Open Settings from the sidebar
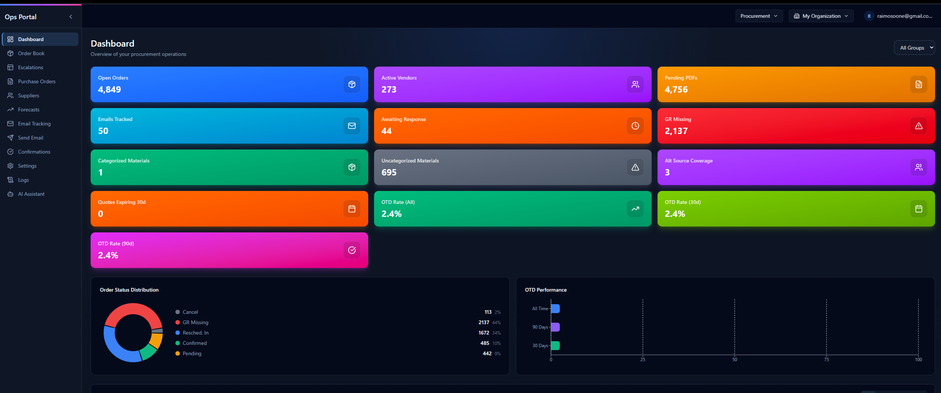The width and height of the screenshot is (941, 393). click(x=10, y=165)
